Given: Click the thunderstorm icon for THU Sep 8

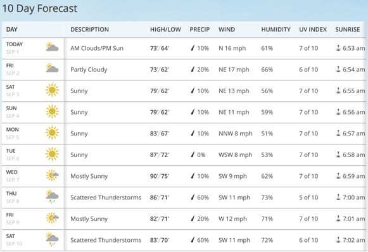Looking at the screenshot, I should [x=52, y=197].
